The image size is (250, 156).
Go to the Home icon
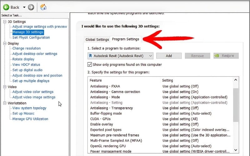[x=43, y=7]
